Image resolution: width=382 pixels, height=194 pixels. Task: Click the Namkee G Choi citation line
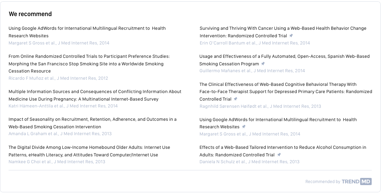(57, 162)
